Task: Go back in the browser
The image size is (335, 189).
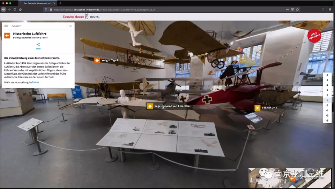Action: (x=3, y=9)
